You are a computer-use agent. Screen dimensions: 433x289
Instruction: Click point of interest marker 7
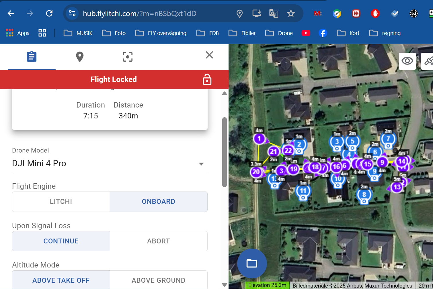pyautogui.click(x=388, y=139)
